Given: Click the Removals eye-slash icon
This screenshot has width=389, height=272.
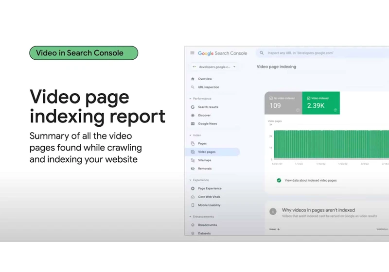Looking at the screenshot, I should (193, 169).
